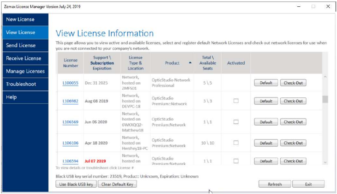
Task: Open Help from the sidebar
Action: (x=25, y=97)
